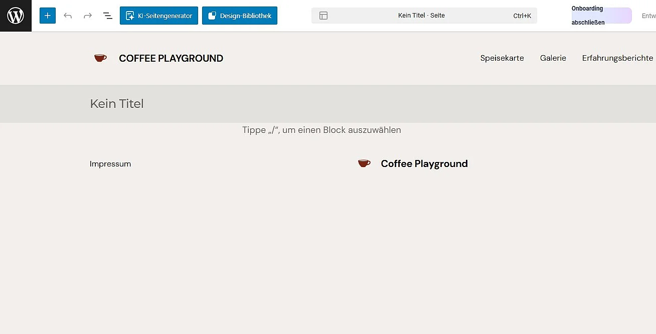Open the Kein Titel · Seite command palette
This screenshot has height=334, width=656.
pyautogui.click(x=424, y=16)
